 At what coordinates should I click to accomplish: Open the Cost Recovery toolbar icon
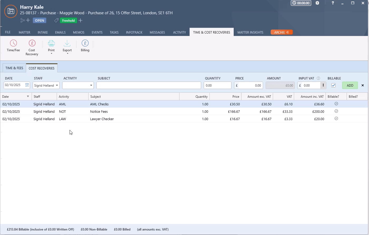(x=32, y=43)
